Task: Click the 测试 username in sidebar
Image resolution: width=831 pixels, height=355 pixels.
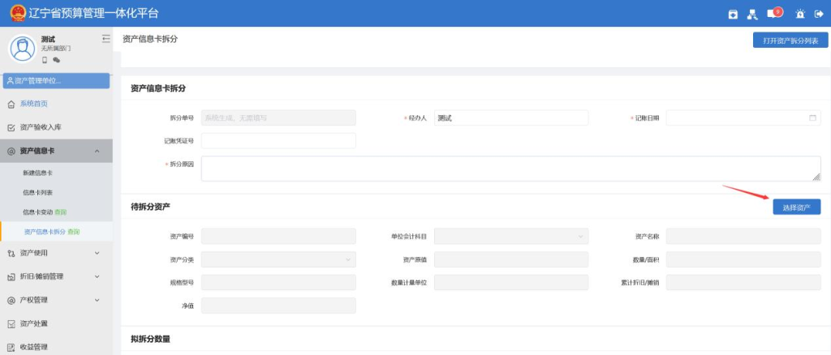Action: click(x=48, y=39)
